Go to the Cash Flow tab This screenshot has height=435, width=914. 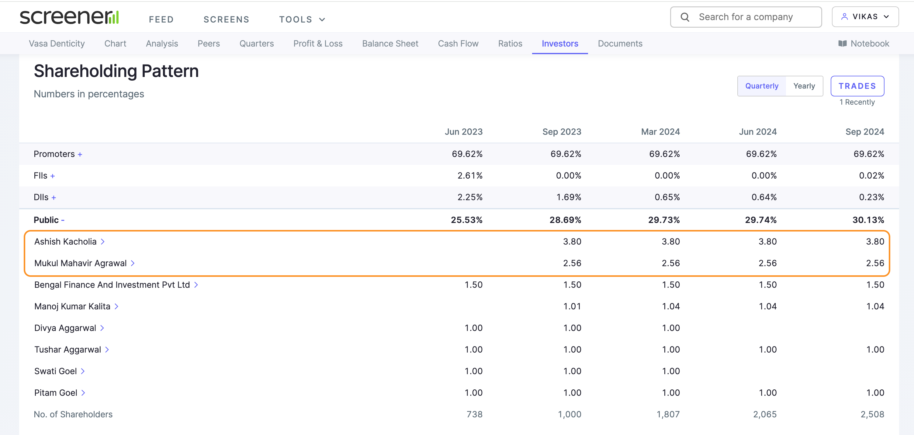click(x=458, y=43)
